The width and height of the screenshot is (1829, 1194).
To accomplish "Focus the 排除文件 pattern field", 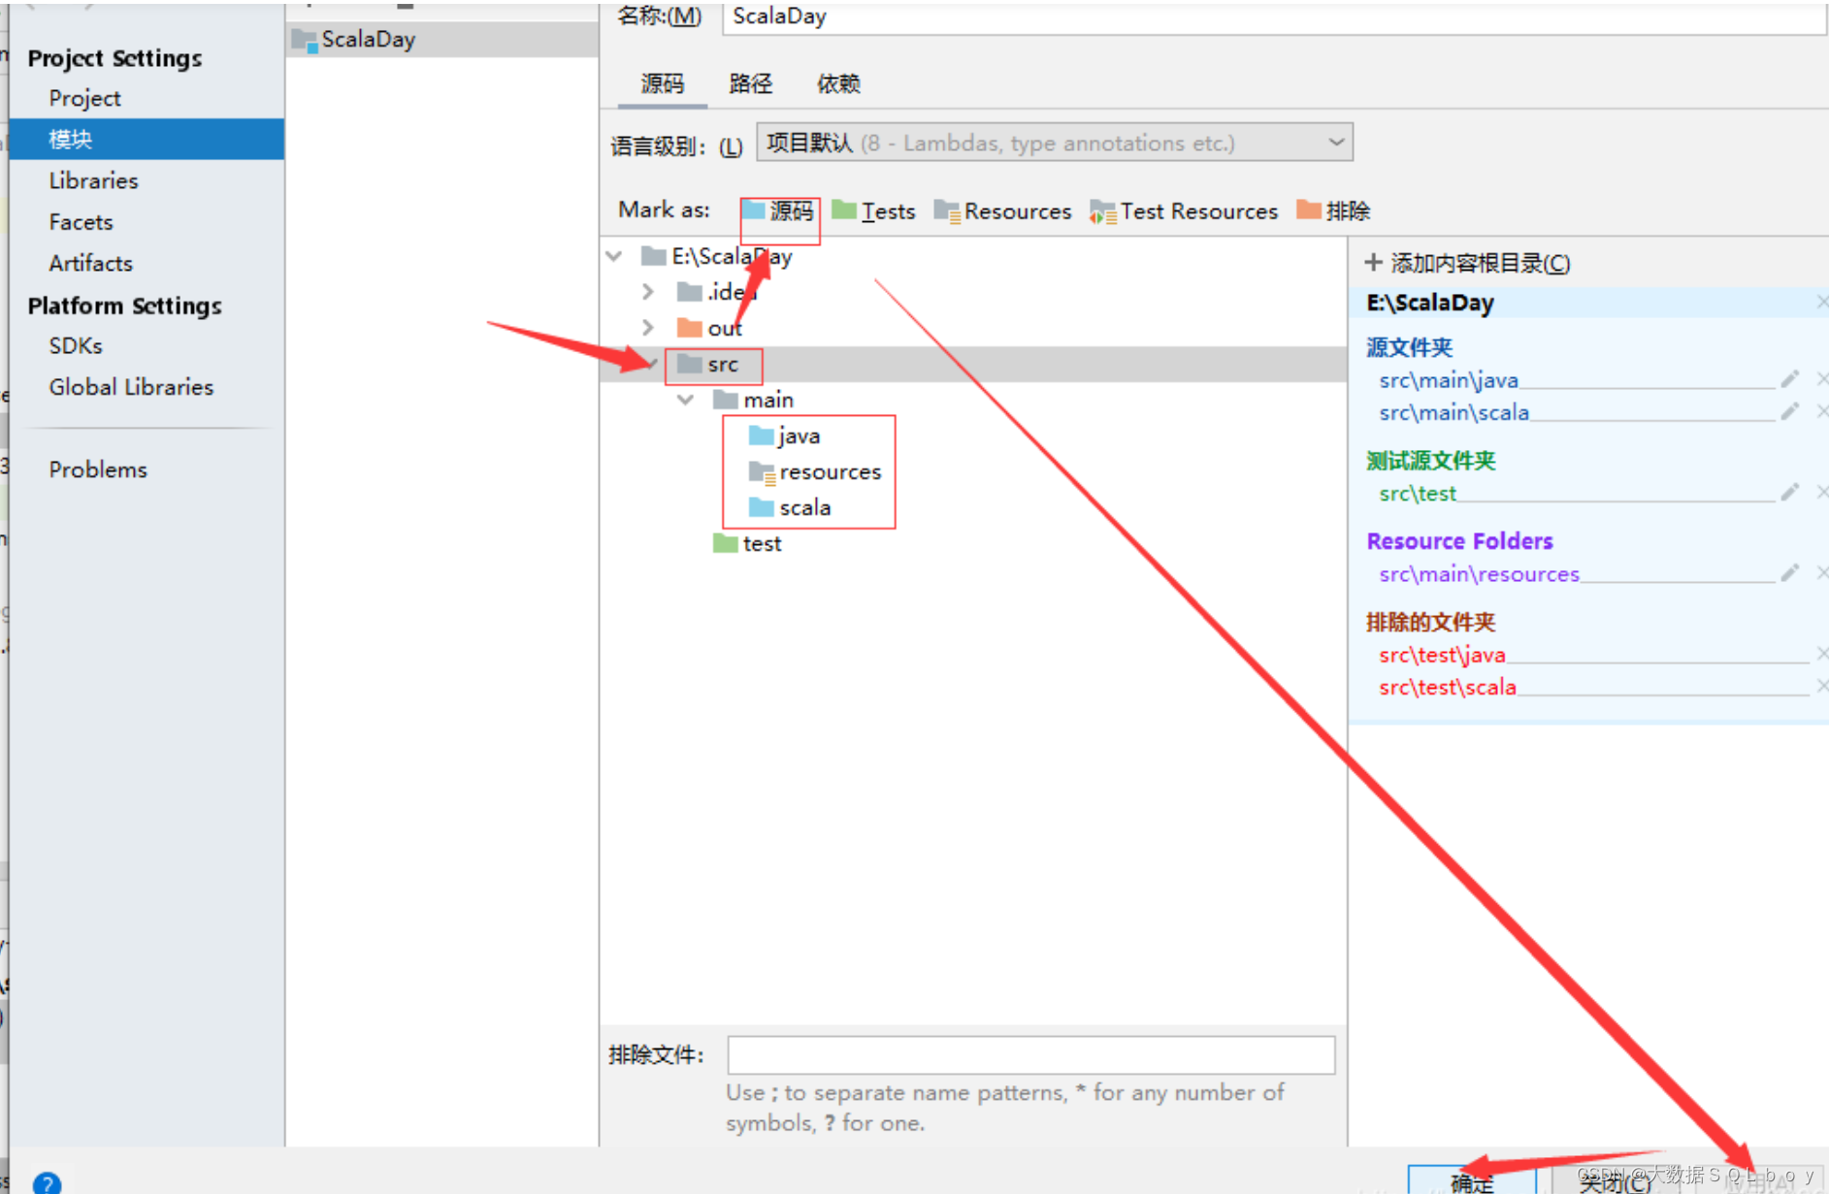I will point(1031,1054).
